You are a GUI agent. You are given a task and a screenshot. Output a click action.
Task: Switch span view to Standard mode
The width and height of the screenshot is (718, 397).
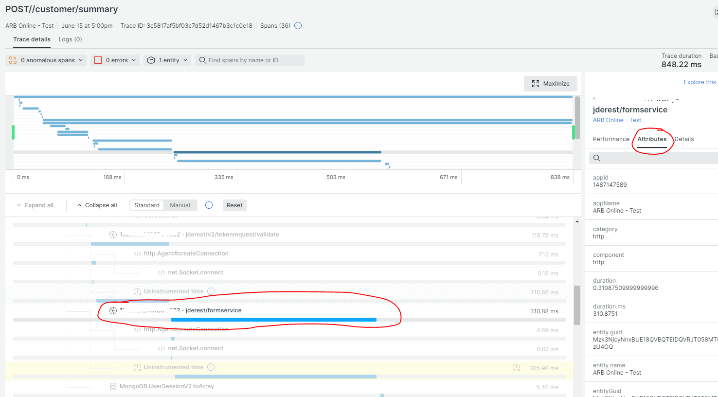coord(147,205)
